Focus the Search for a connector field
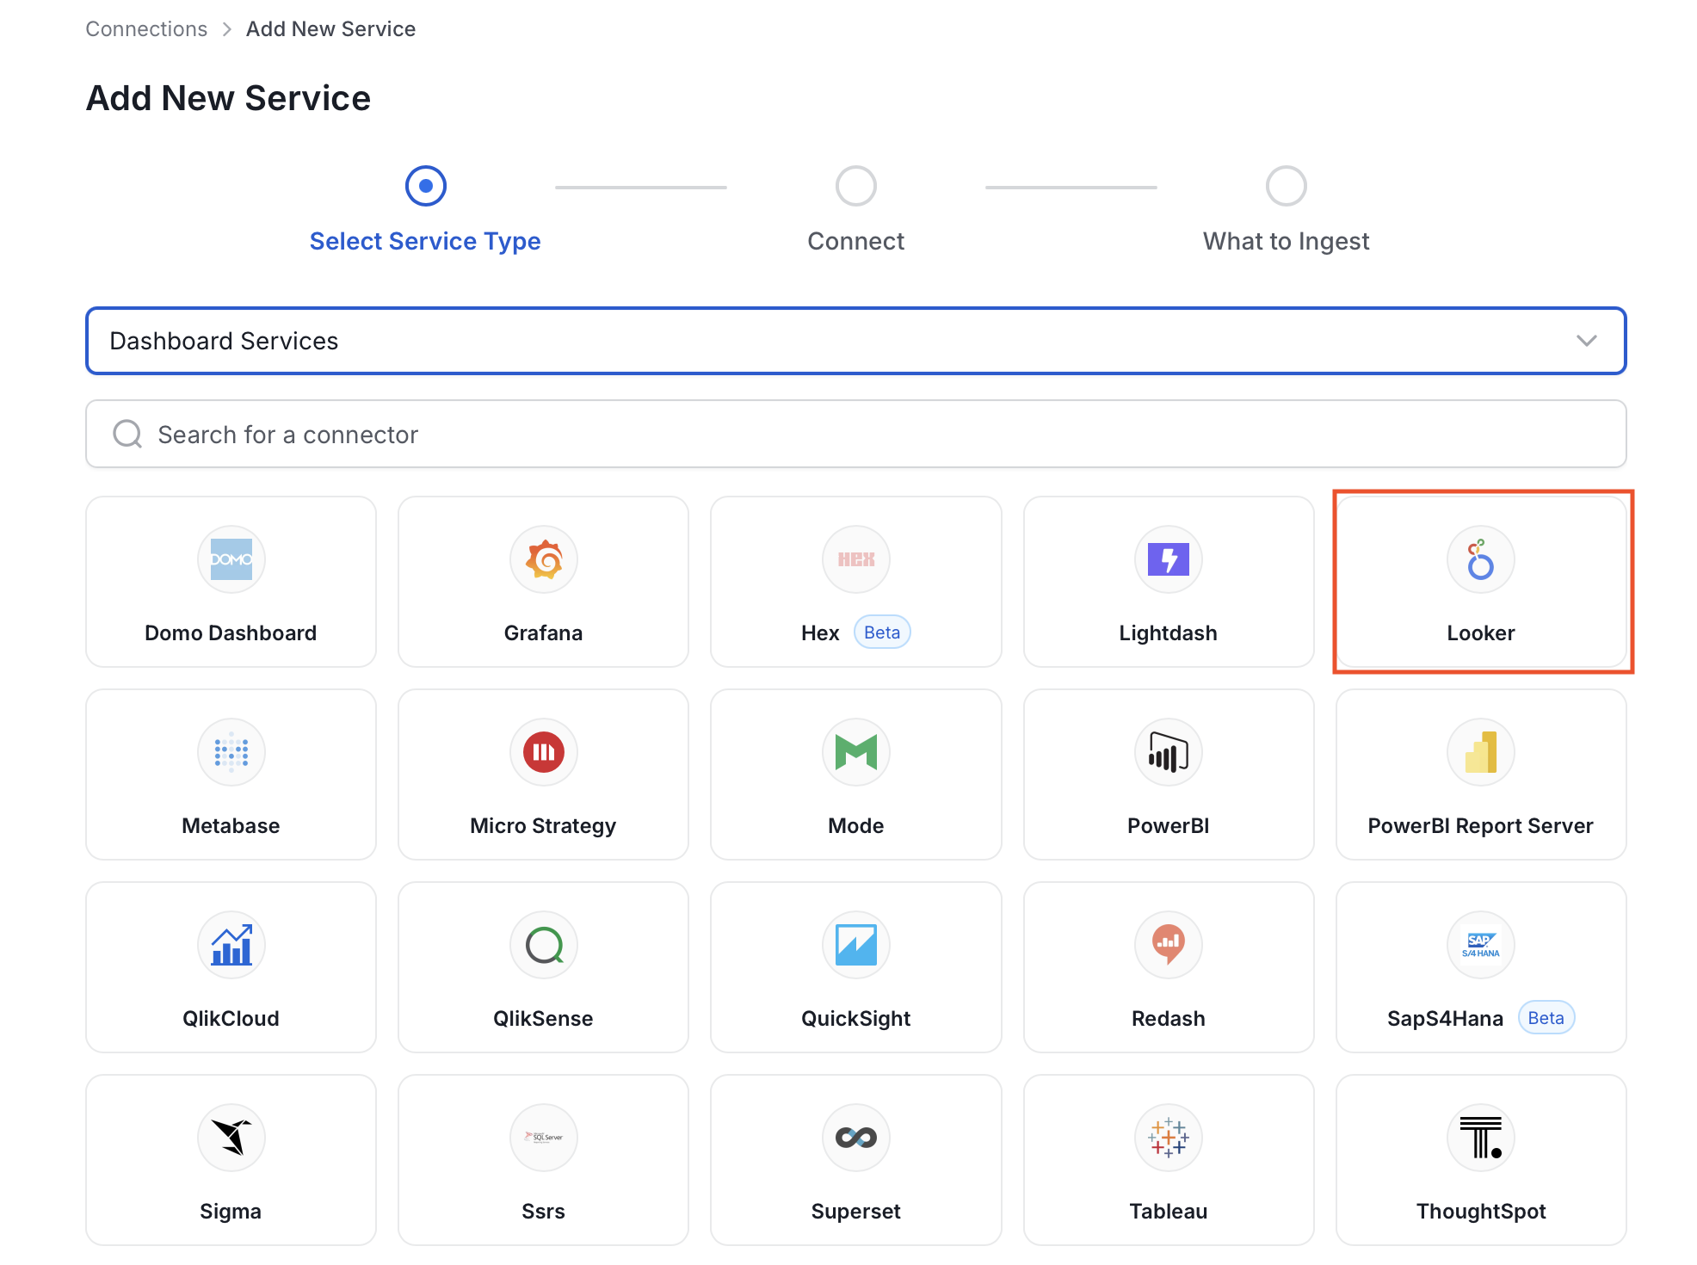 pyautogui.click(x=855, y=434)
